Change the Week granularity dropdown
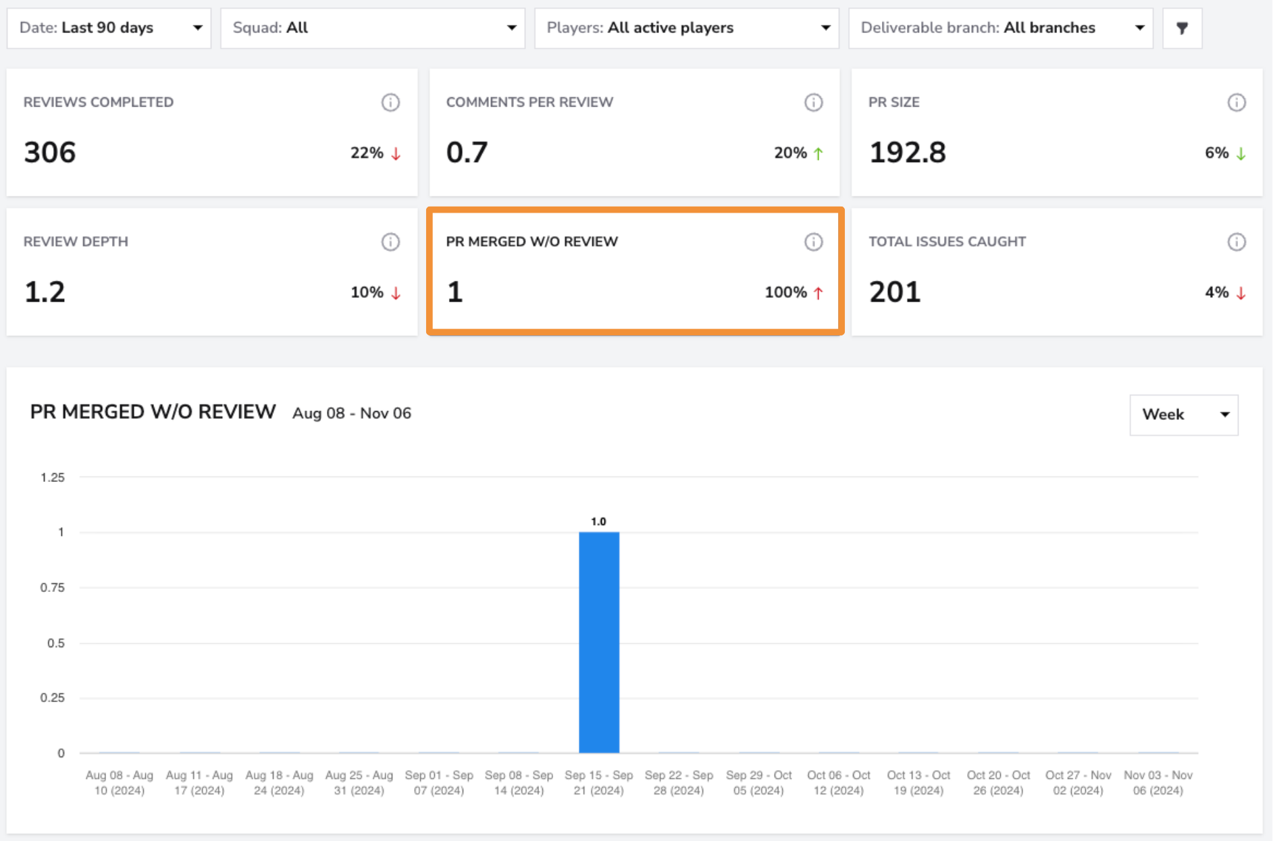Viewport: 1273px width, 841px height. point(1184,414)
